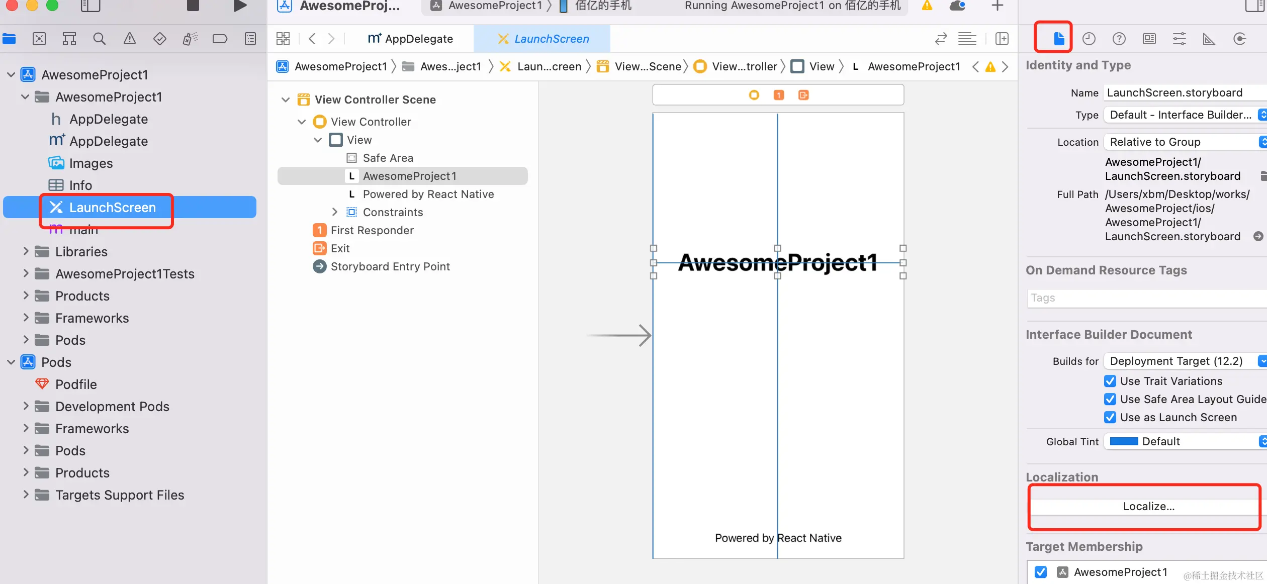Open the Find navigator search icon
Viewport: 1267px width, 584px height.
pyautogui.click(x=100, y=39)
